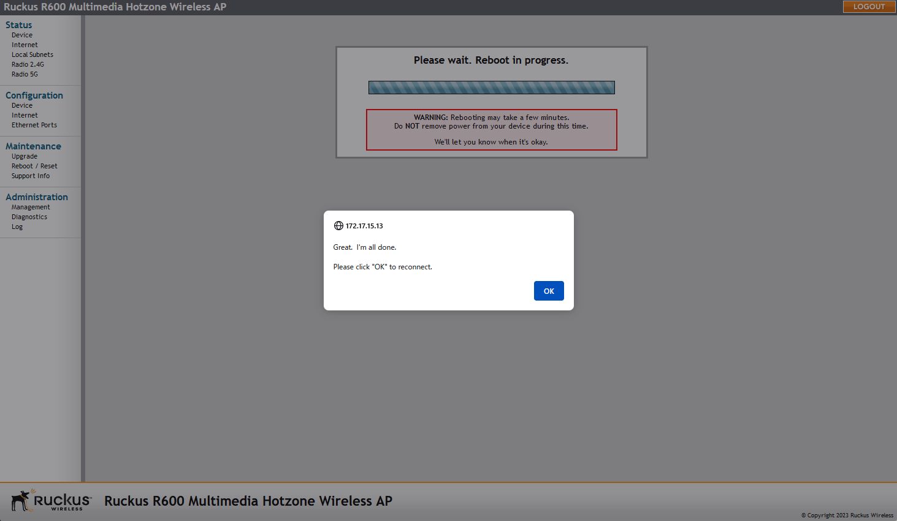Open Status Device page
Viewport: 897px width, 521px height.
click(22, 35)
